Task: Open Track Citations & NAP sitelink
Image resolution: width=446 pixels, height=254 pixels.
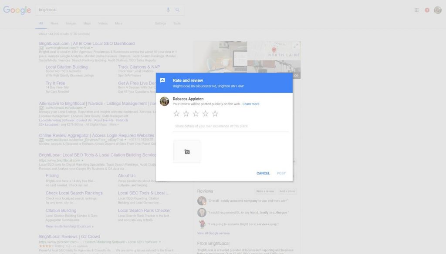Action: point(139,67)
